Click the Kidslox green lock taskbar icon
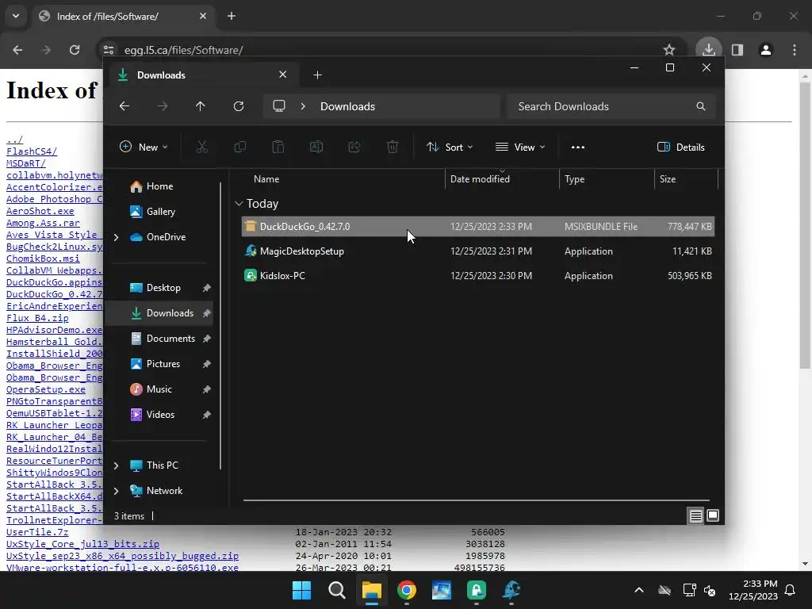This screenshot has height=609, width=812. [477, 590]
